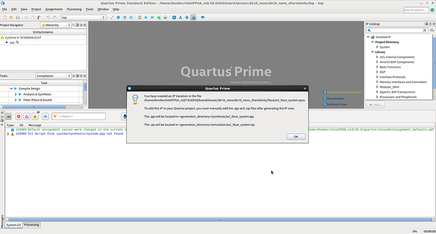Open the Assignments menu

(x=54, y=9)
